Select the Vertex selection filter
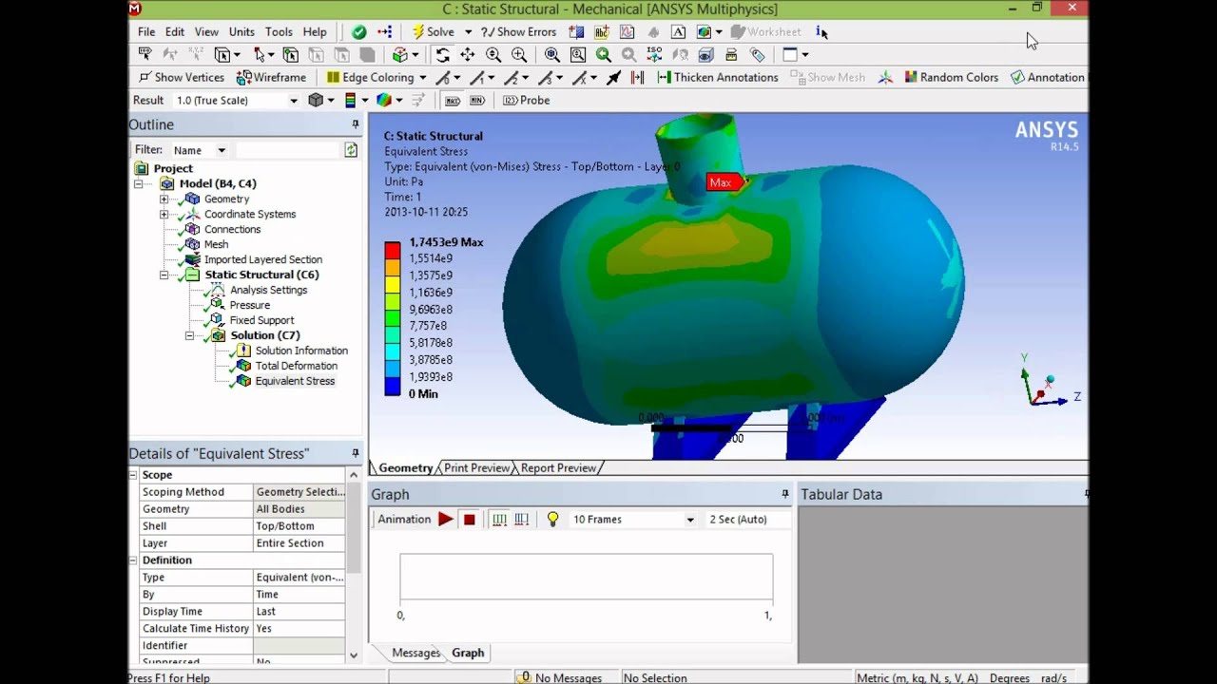The image size is (1217, 684). tap(291, 55)
